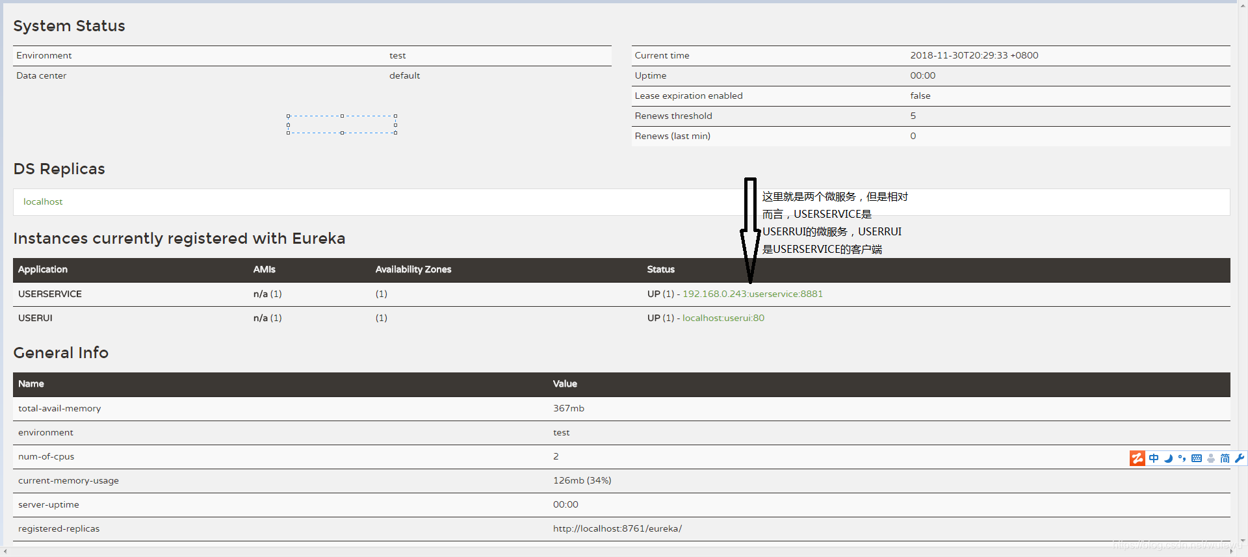Click the lowercase environment row in General Info
Screen dimensions: 1248x557
[x=45, y=432]
